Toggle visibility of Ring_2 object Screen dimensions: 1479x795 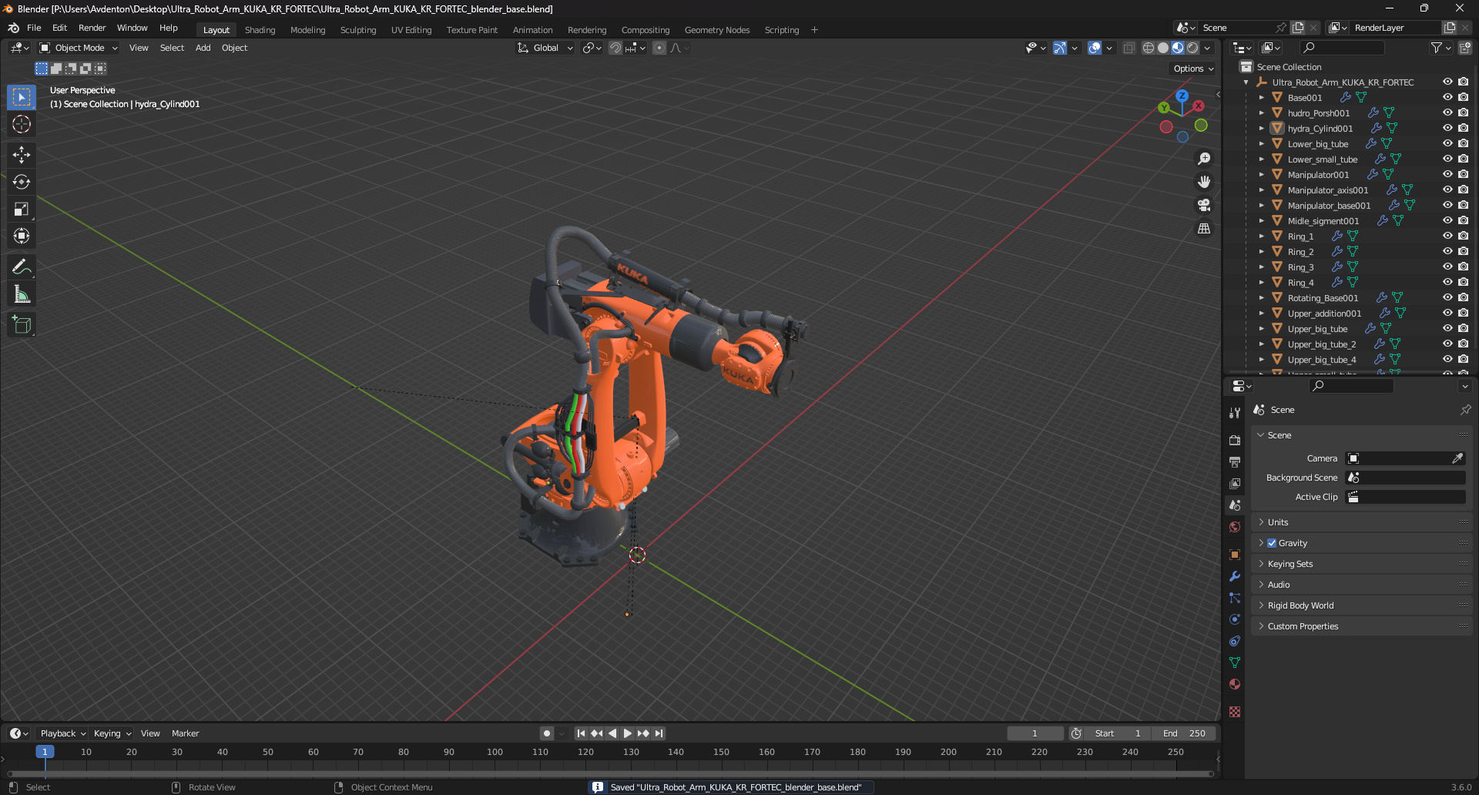(1447, 251)
